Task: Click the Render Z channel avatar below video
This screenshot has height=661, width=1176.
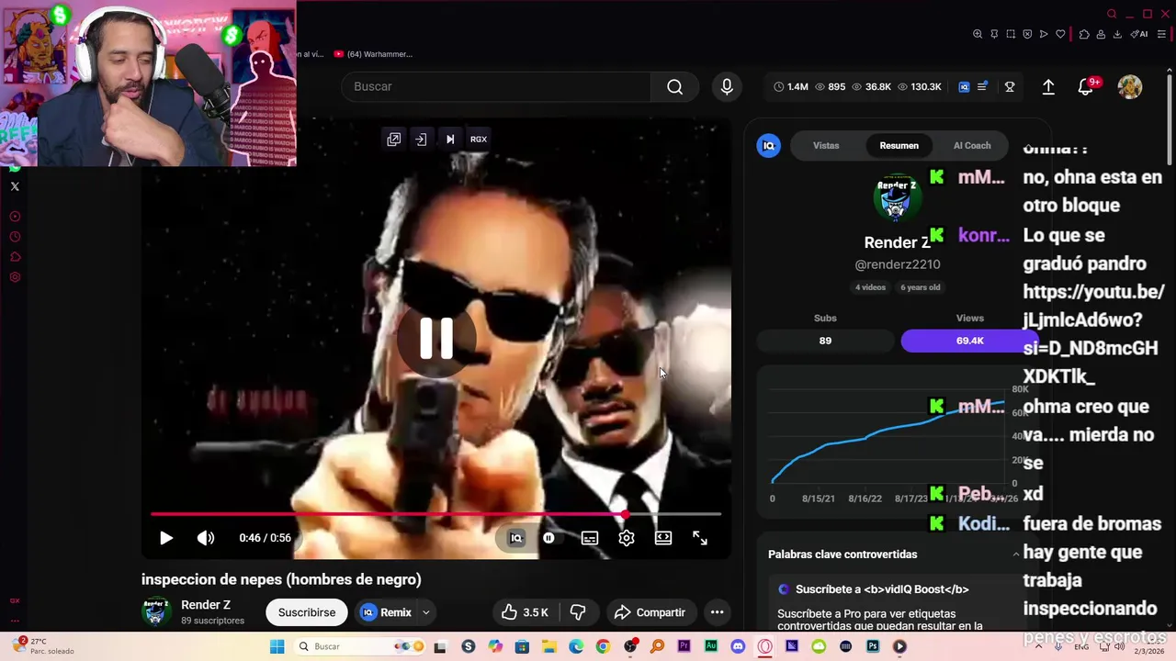Action: pos(156,611)
